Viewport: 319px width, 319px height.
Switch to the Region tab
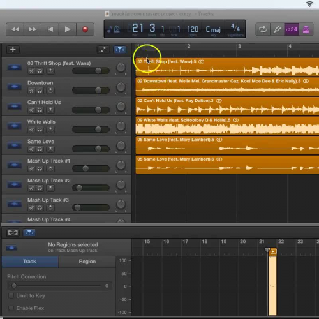coord(87,262)
